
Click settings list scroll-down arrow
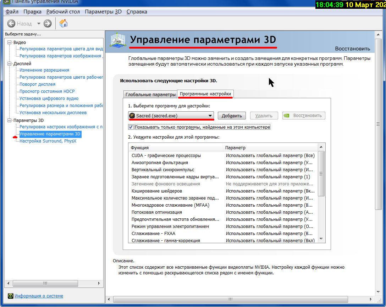[x=321, y=239]
